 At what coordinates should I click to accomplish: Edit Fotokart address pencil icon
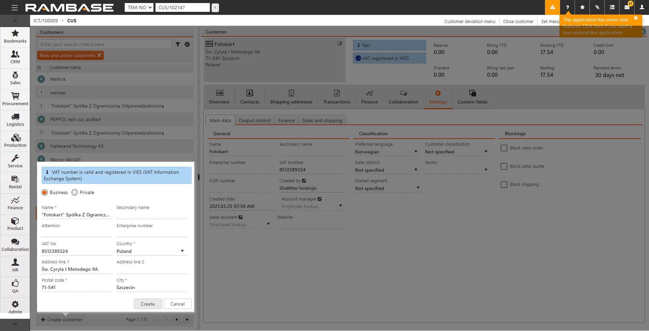pos(340,44)
